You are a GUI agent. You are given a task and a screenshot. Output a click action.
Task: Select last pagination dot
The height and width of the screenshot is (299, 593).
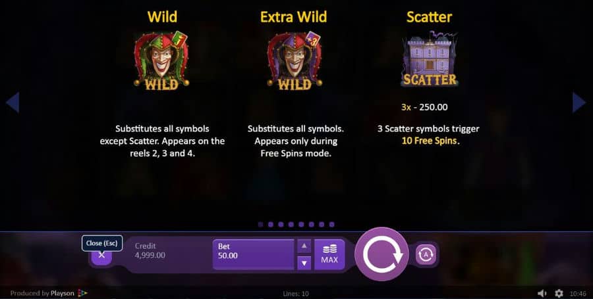pos(331,224)
